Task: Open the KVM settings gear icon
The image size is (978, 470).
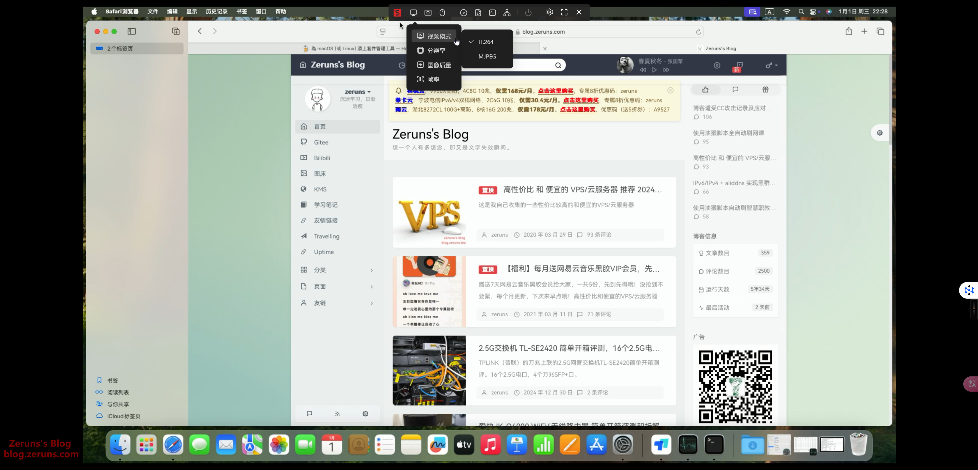Action: (x=549, y=12)
